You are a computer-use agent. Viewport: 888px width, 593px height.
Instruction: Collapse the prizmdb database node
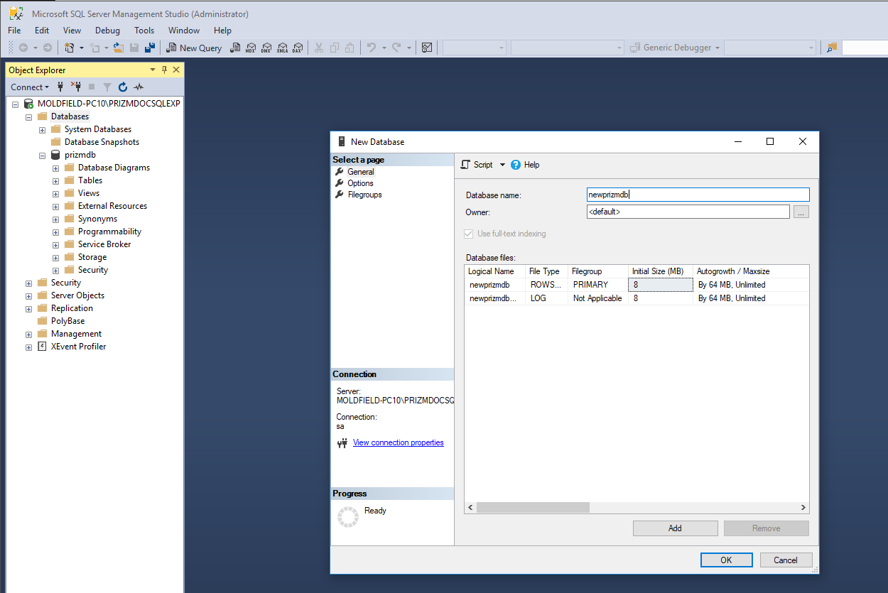(43, 155)
